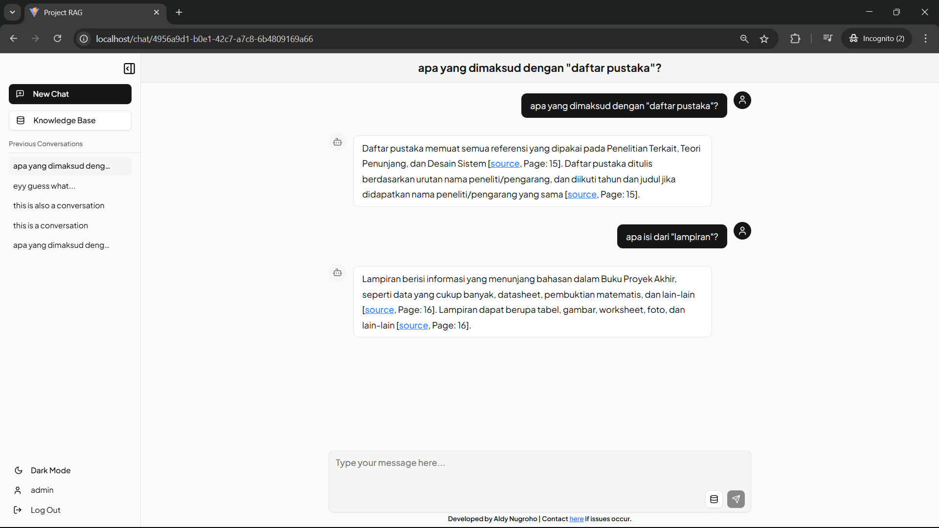Click the send message paper-plane icon

736,499
